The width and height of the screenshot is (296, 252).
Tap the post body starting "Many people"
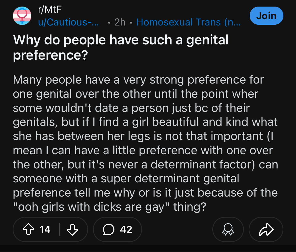pos(145,143)
